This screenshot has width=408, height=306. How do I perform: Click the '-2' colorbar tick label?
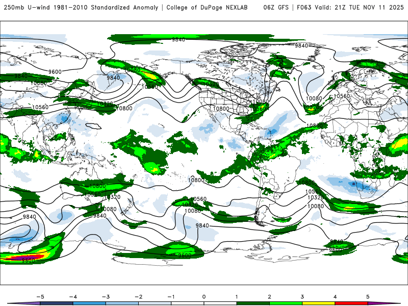(x=138, y=297)
